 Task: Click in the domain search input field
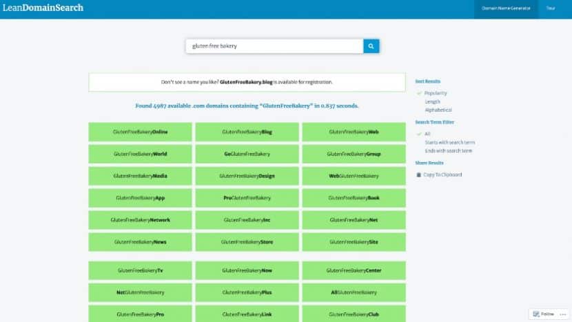(x=274, y=46)
